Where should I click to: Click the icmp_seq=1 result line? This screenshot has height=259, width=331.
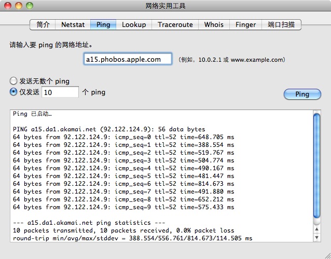(x=123, y=145)
